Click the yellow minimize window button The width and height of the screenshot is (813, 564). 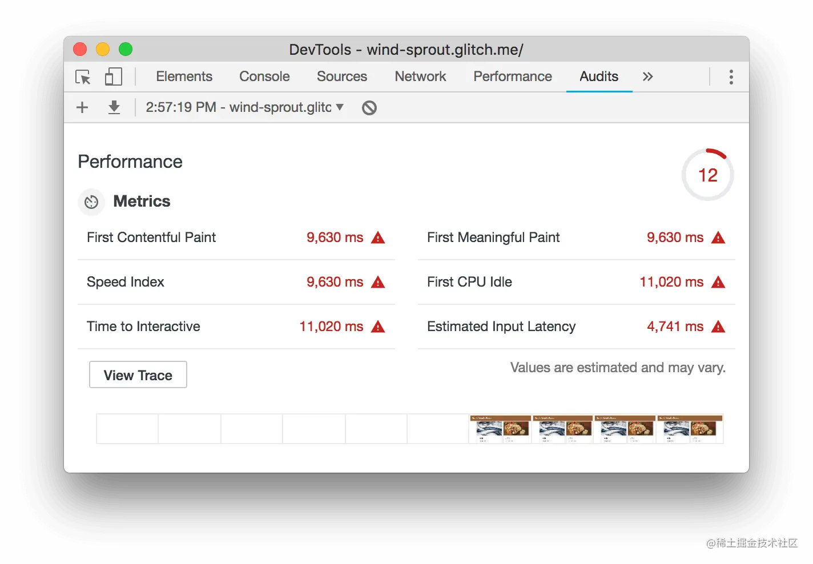(x=103, y=50)
